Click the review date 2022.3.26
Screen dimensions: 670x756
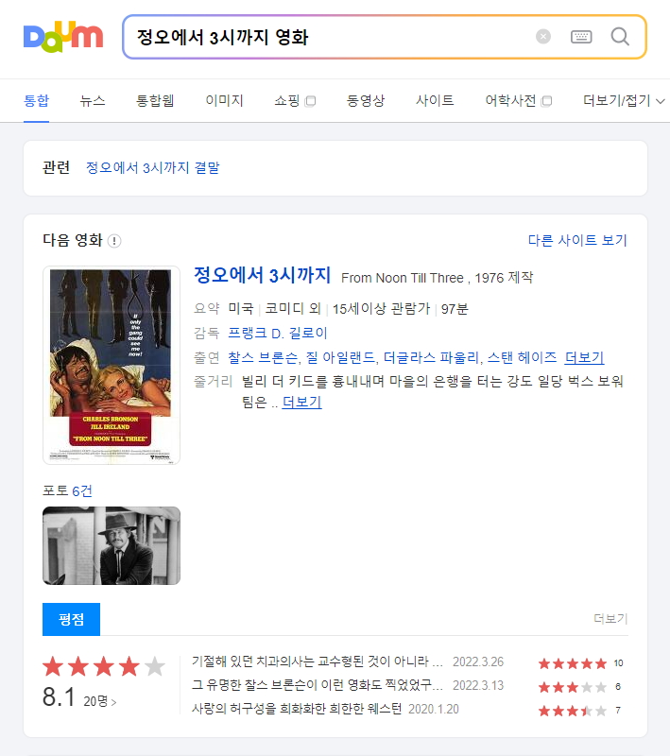pos(478,661)
